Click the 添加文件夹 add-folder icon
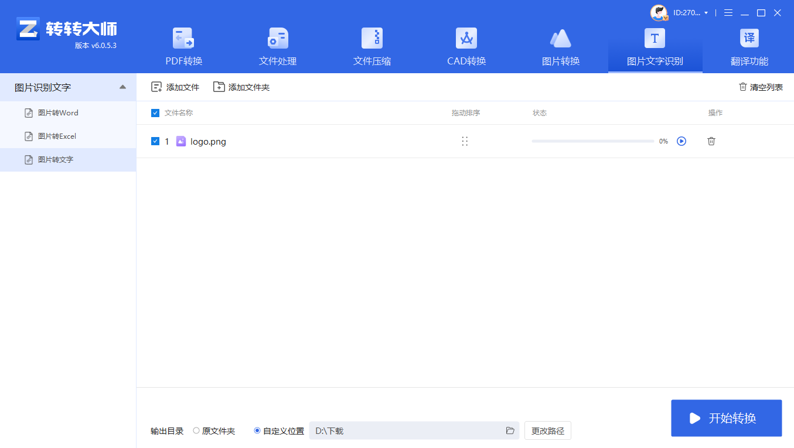 point(219,87)
